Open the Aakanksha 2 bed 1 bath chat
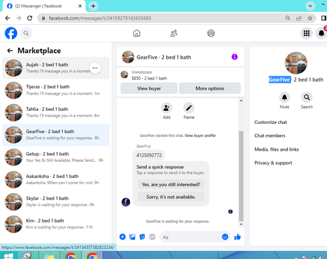The image size is (327, 259). (56, 179)
